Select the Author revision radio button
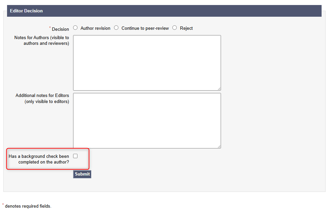The image size is (334, 214). click(75, 28)
